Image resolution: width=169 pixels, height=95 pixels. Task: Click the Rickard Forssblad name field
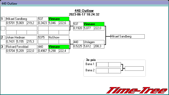click(21, 47)
